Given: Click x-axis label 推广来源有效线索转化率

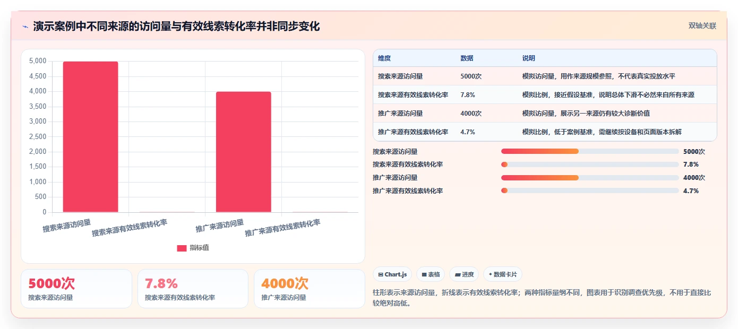Looking at the screenshot, I should click(x=282, y=228).
